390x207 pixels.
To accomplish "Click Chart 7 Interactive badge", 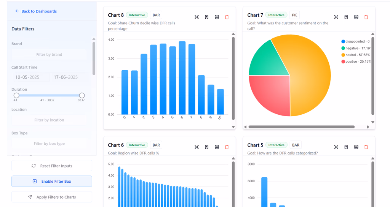I will (x=277, y=15).
